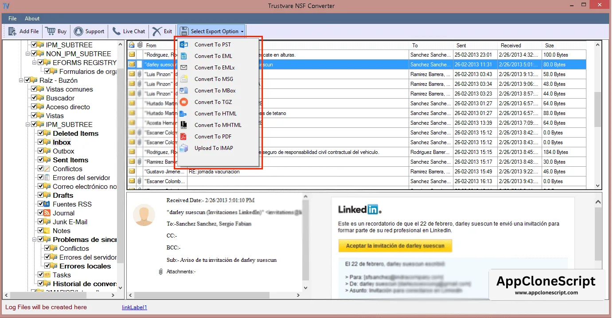Untick the Sent Items folder checkbox

[x=41, y=160]
